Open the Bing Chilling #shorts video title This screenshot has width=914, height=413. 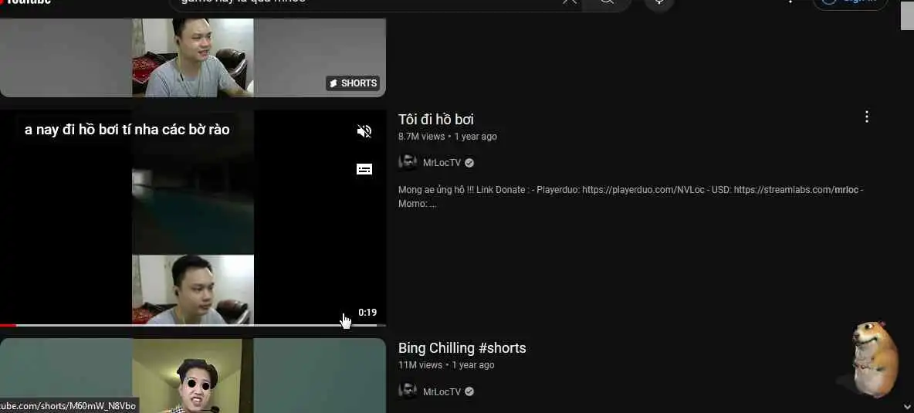[x=462, y=348]
